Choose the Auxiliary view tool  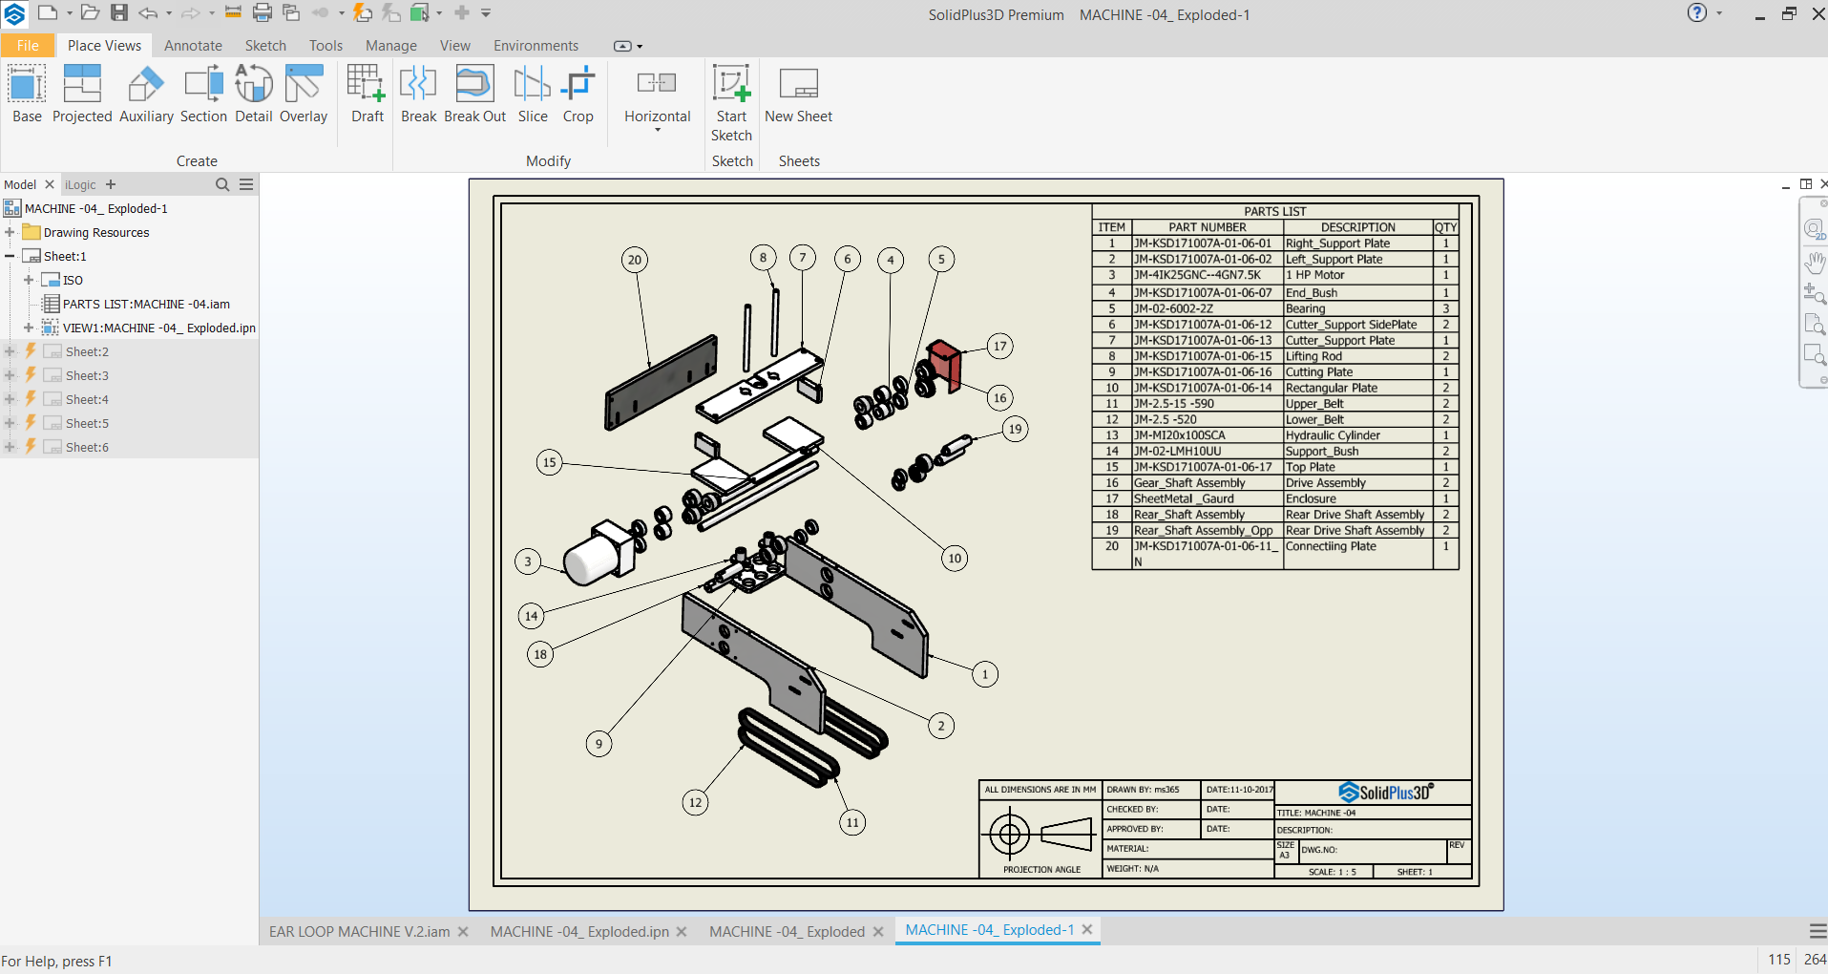pos(146,94)
